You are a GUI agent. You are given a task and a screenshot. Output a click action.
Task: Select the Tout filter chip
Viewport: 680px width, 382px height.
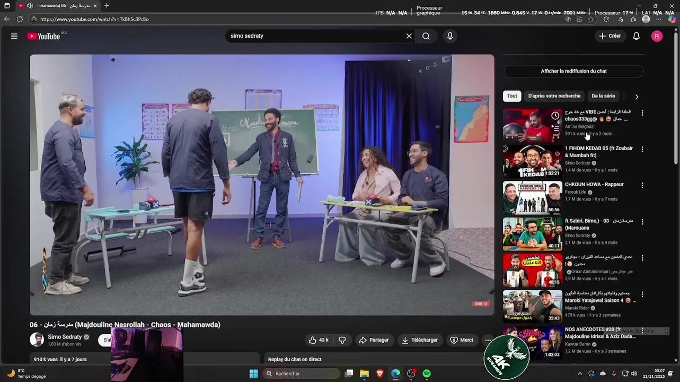[512, 96]
